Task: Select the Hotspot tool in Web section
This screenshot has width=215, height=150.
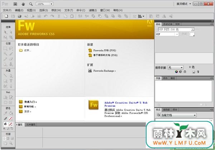Action: click(x=5, y=97)
